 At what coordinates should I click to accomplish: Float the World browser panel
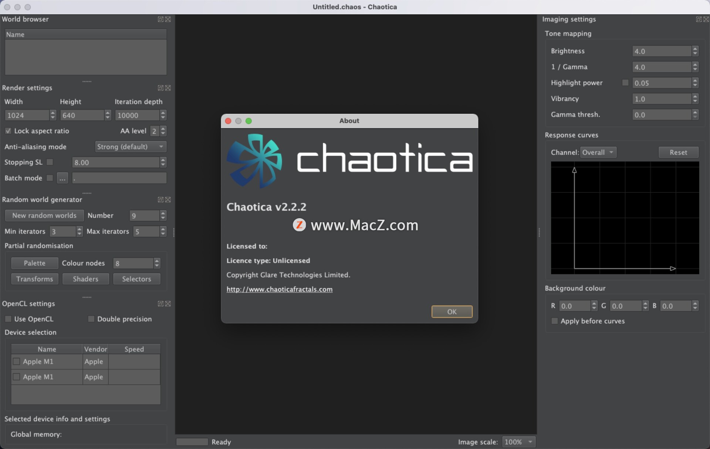point(160,19)
